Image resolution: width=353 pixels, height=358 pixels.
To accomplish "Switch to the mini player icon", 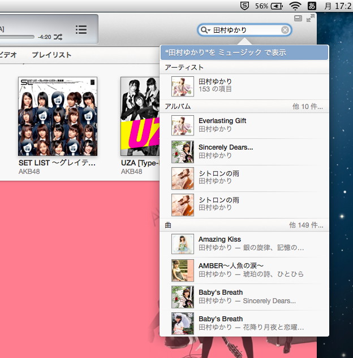I will [x=298, y=19].
